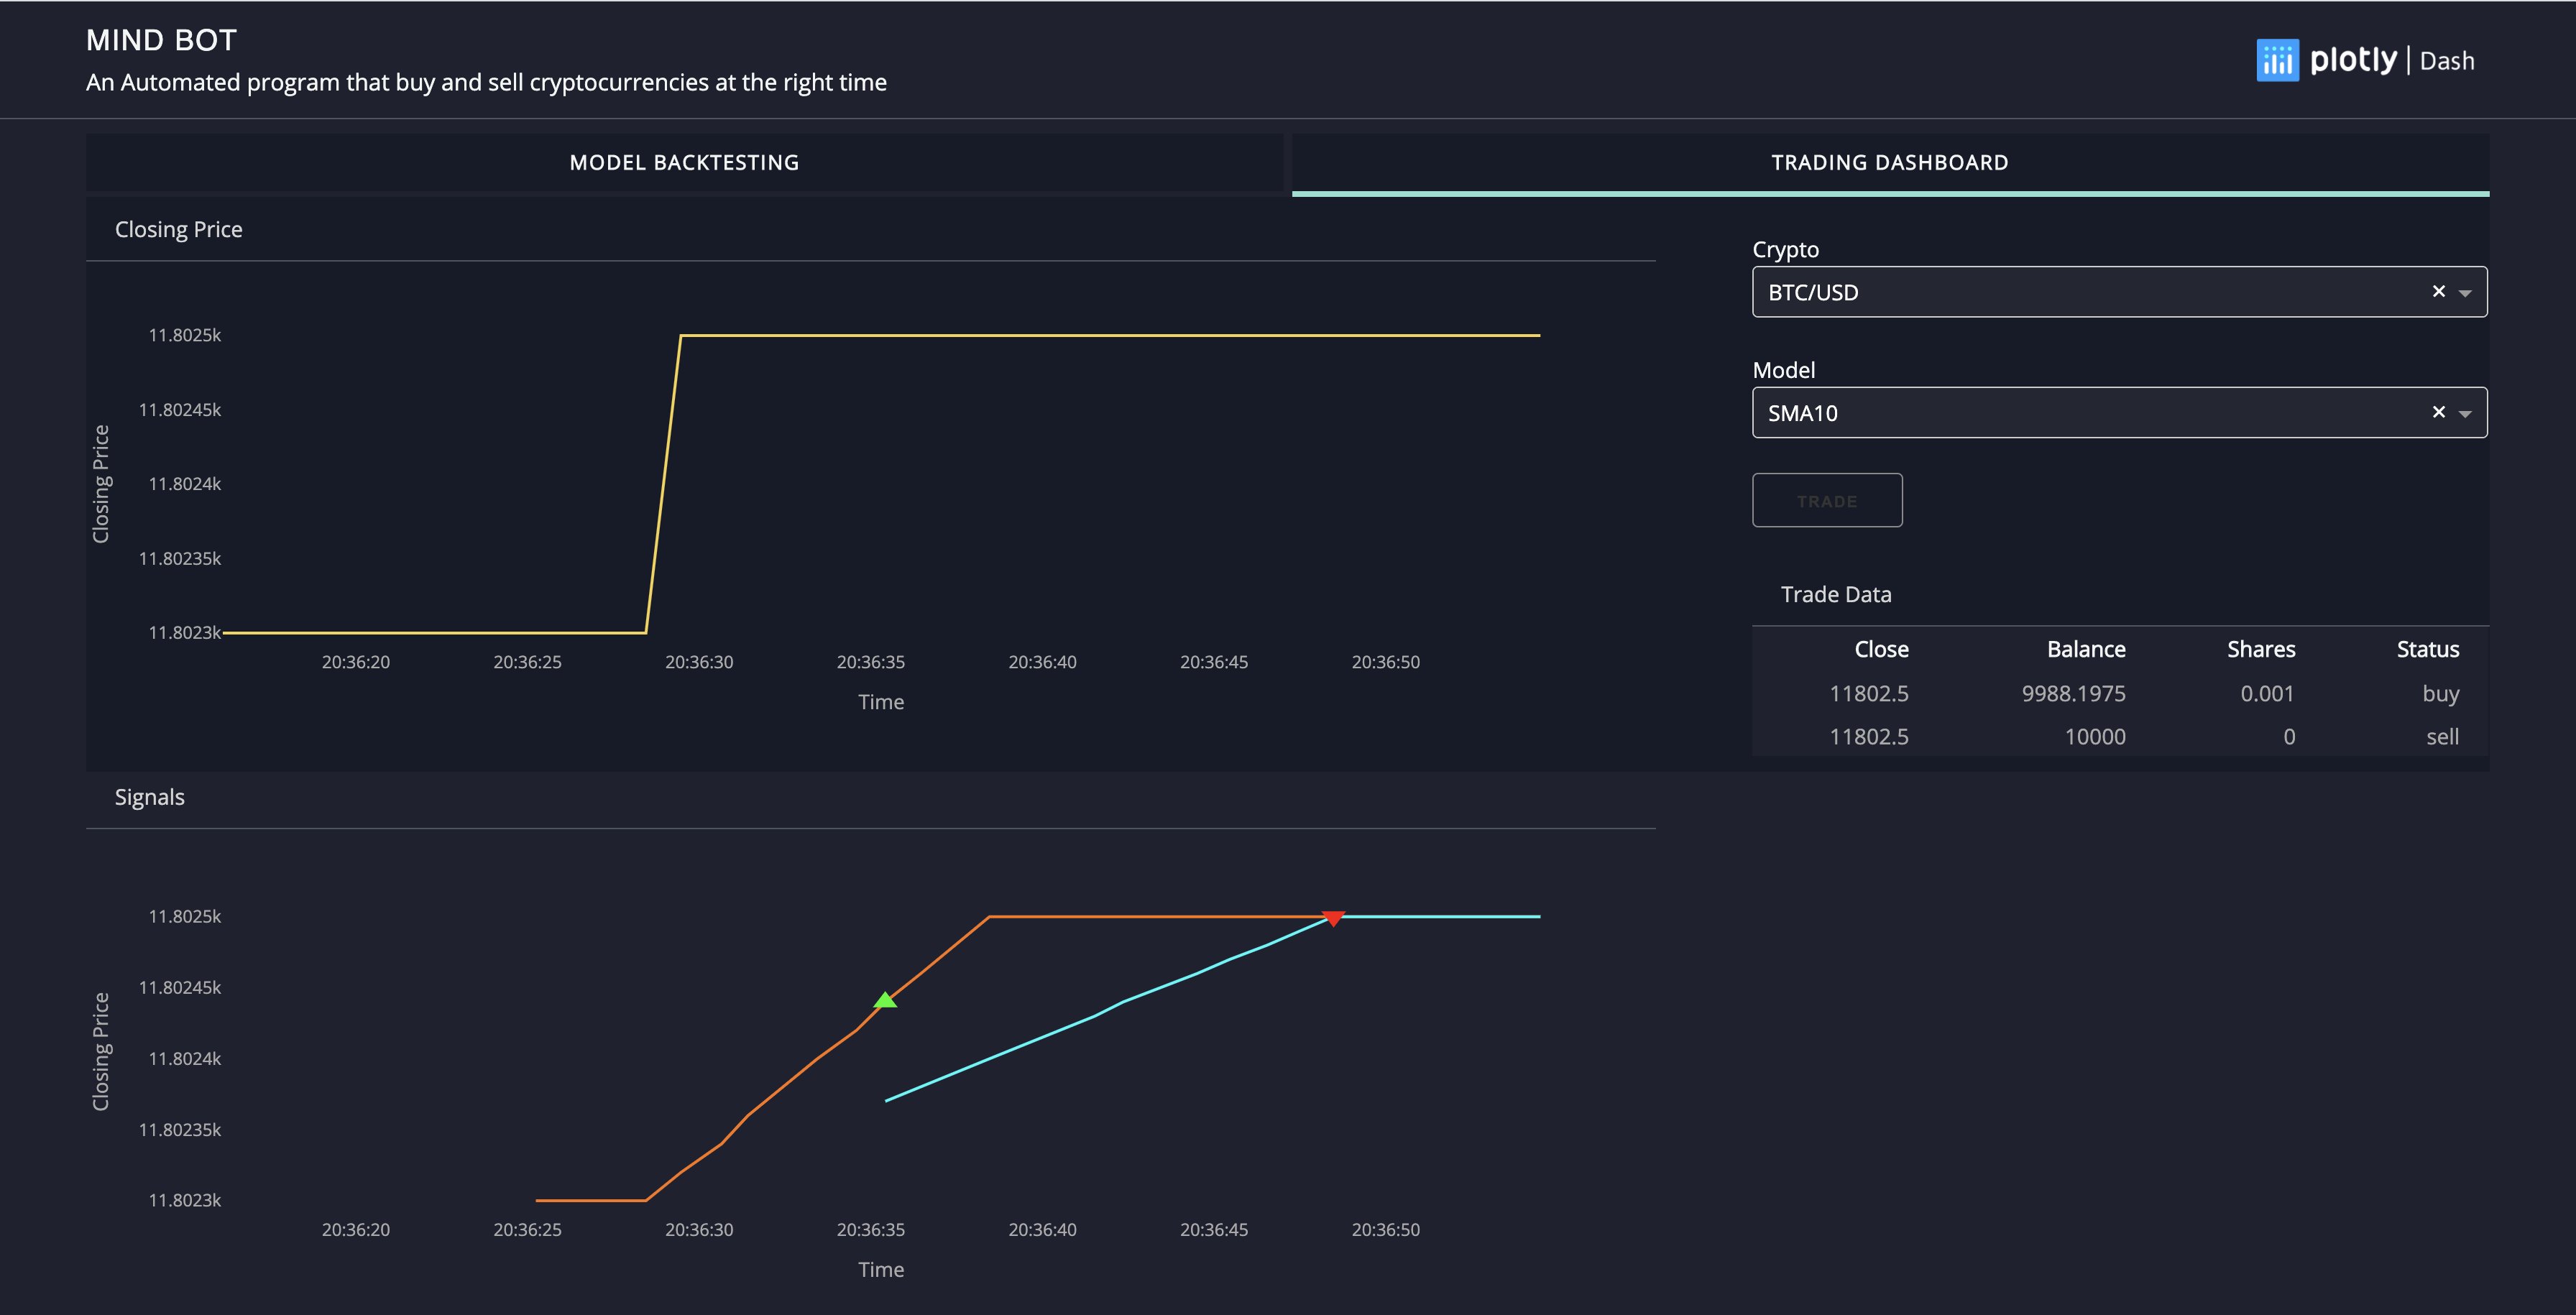2576x1315 pixels.
Task: Click the SMA10 value in Model field
Action: [x=1802, y=413]
